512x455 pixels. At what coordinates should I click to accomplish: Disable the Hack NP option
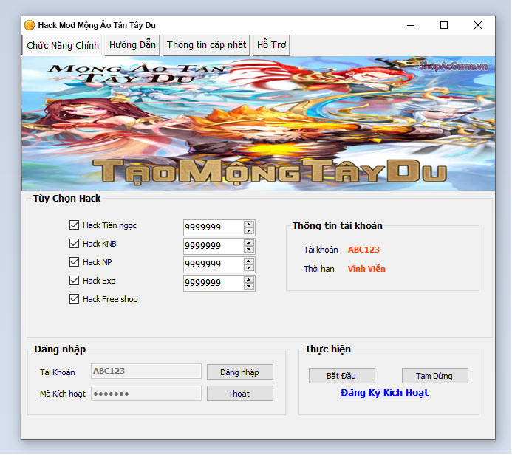pos(74,261)
